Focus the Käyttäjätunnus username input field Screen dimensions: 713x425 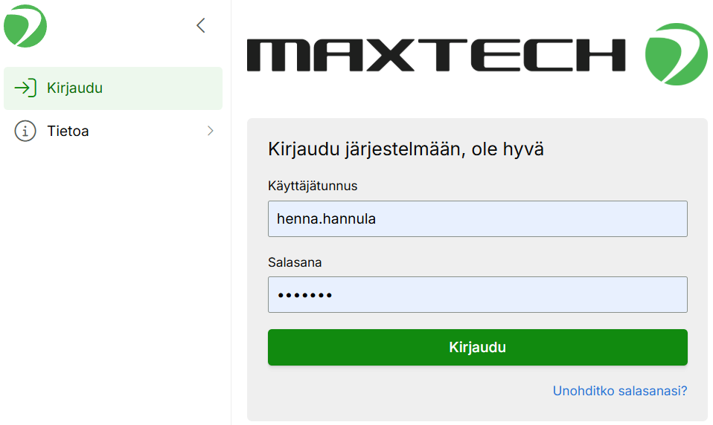pos(477,218)
